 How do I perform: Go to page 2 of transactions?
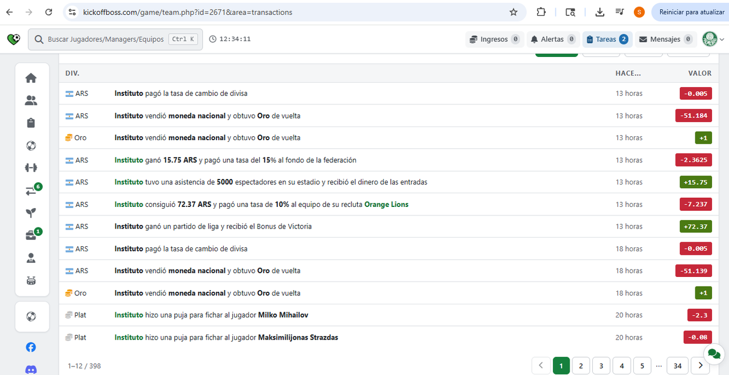tap(581, 366)
